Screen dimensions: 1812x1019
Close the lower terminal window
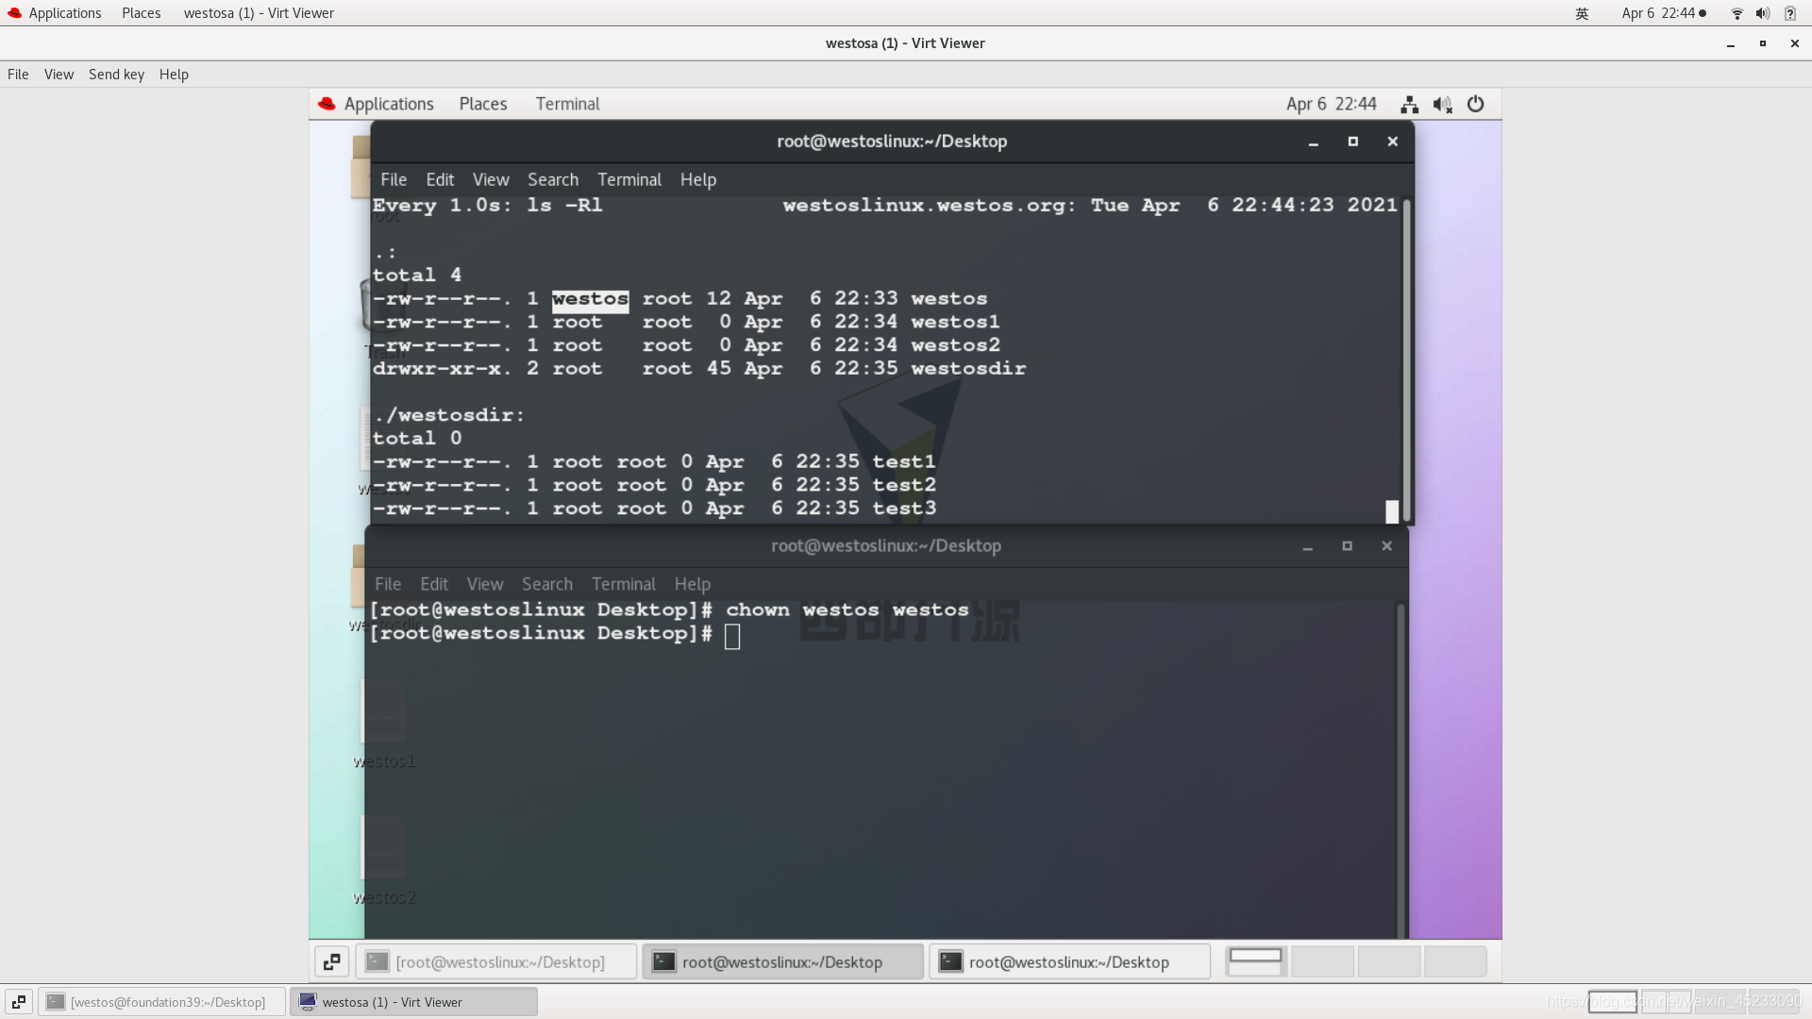1386,546
